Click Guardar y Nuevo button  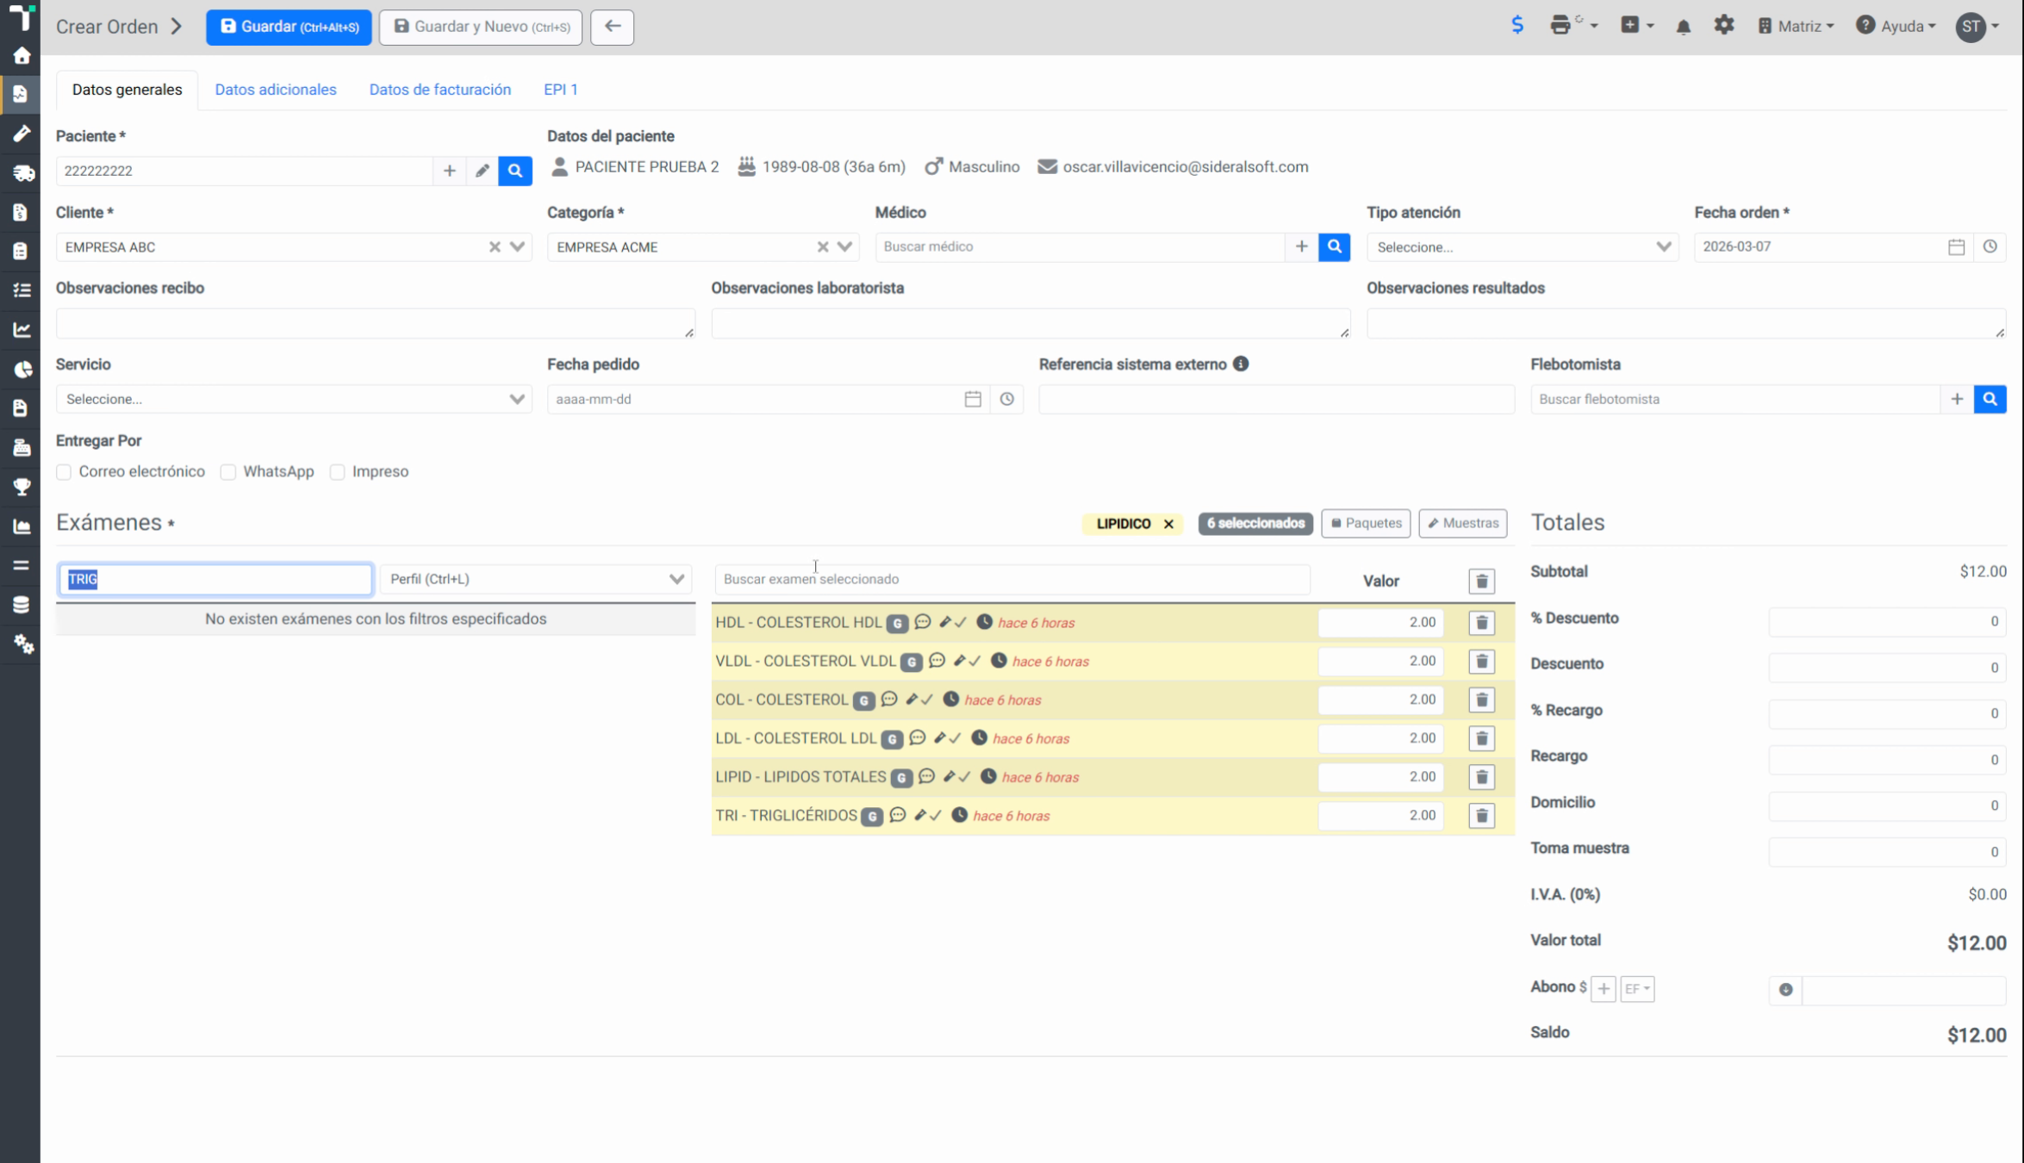[481, 27]
